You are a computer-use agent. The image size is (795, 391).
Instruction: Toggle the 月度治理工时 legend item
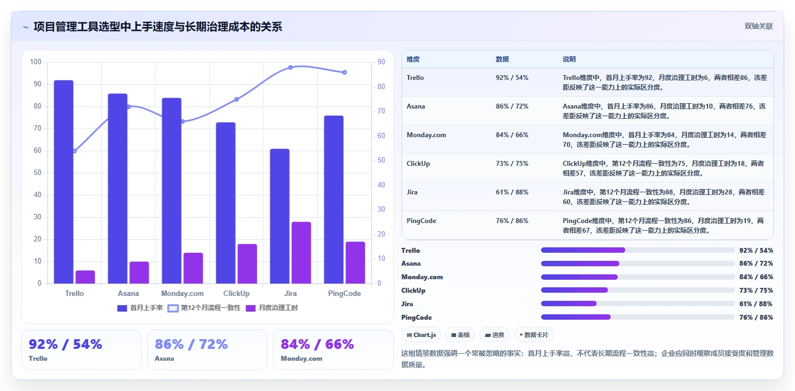pos(272,308)
